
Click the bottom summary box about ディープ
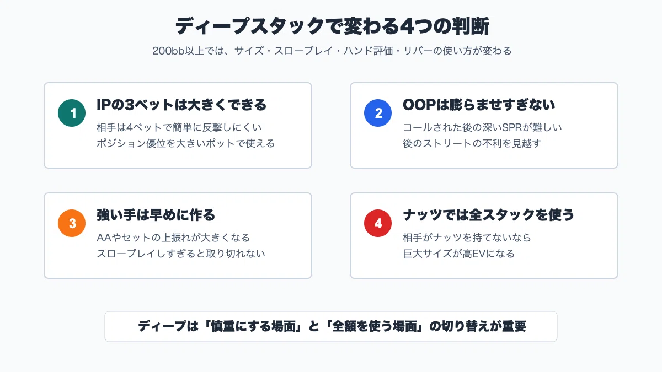click(x=331, y=326)
